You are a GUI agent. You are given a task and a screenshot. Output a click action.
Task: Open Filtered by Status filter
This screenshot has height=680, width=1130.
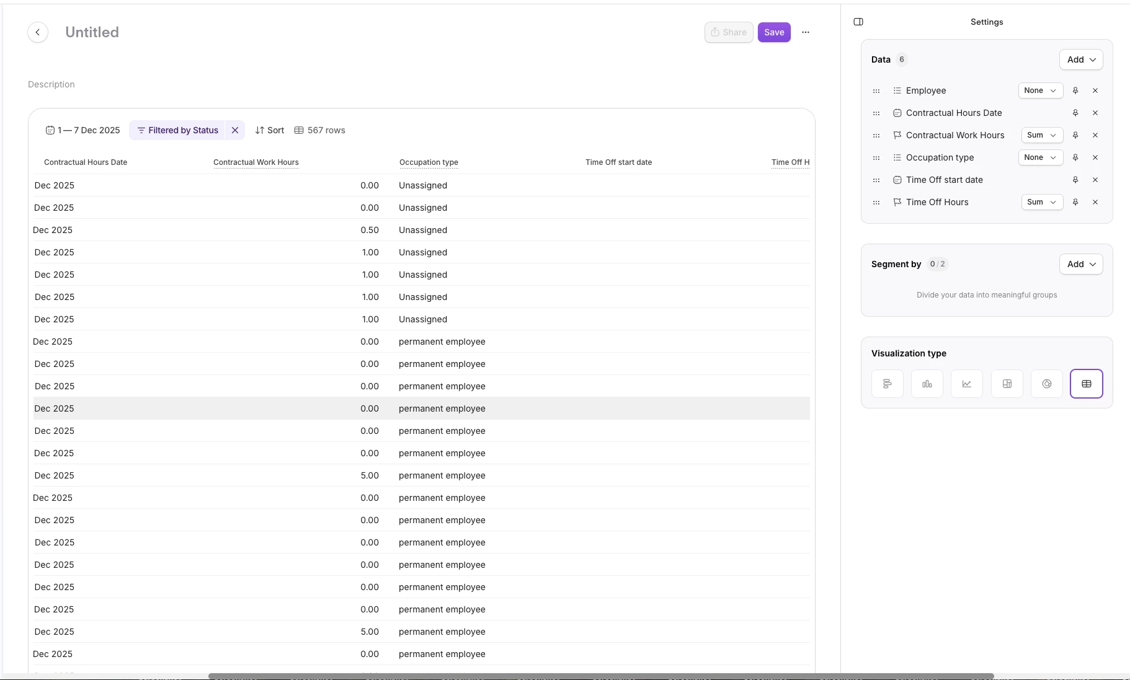click(177, 130)
